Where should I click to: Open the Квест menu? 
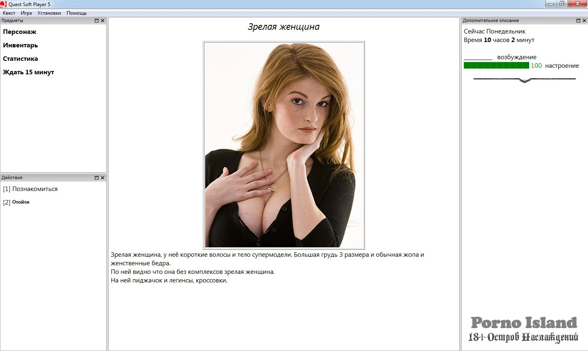point(9,13)
